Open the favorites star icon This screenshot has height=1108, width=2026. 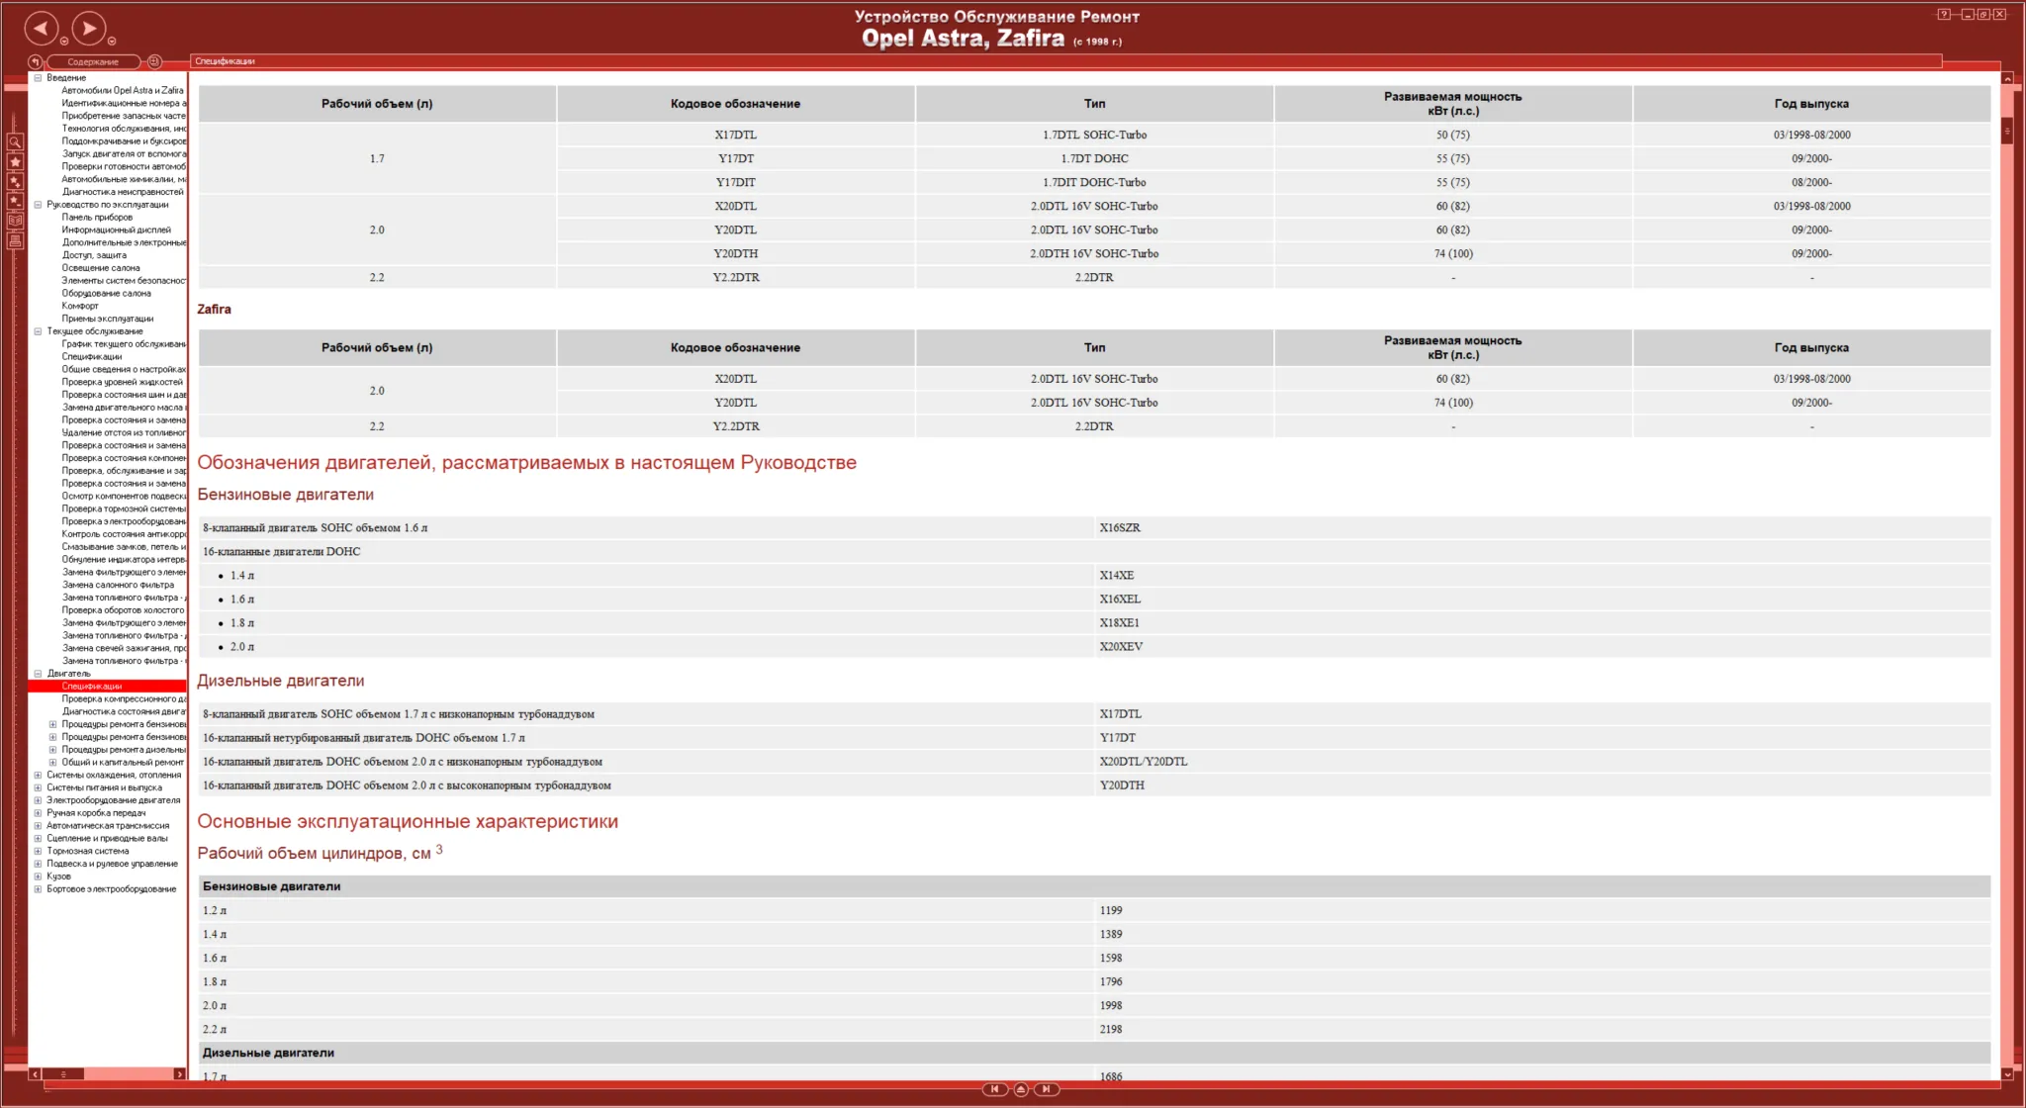(15, 161)
